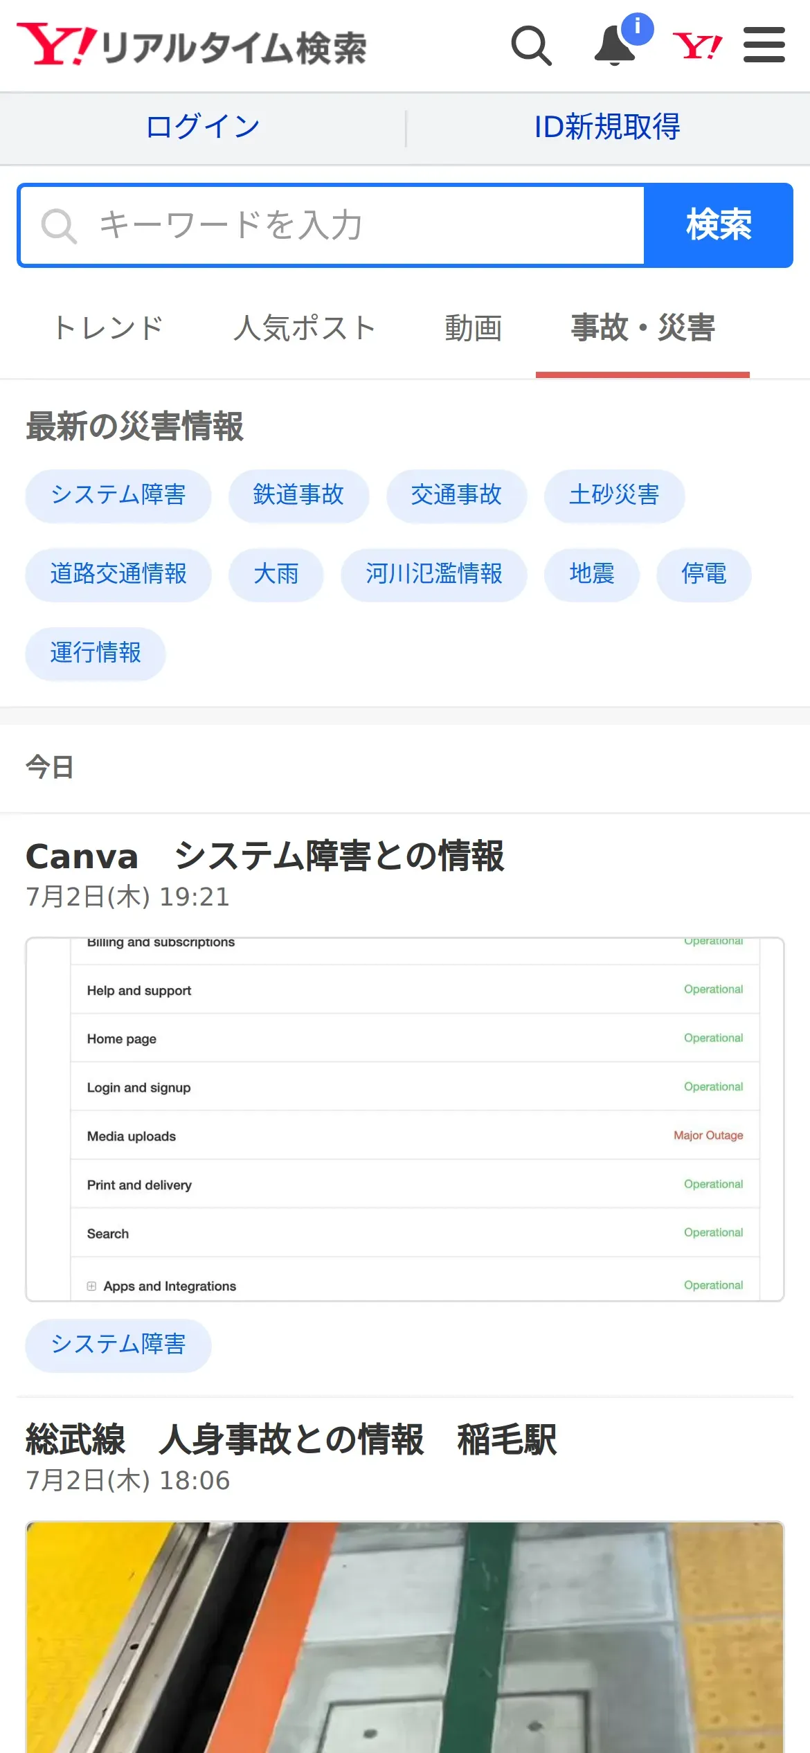Select the 停電 chip
This screenshot has height=1753, width=810.
coord(703,575)
